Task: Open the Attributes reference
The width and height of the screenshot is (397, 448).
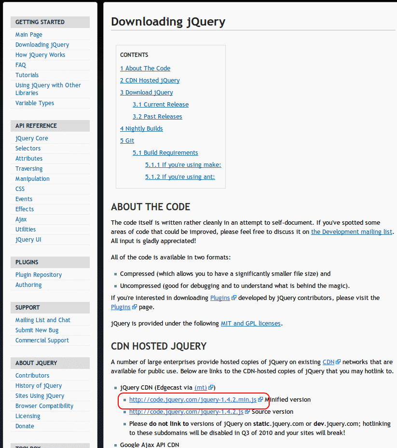Action: [x=29, y=159]
